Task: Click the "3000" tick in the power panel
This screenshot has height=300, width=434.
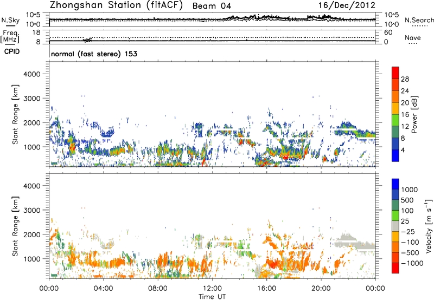Action: (32, 99)
